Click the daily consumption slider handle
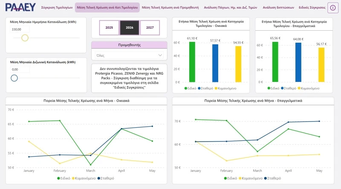 click(x=25, y=38)
